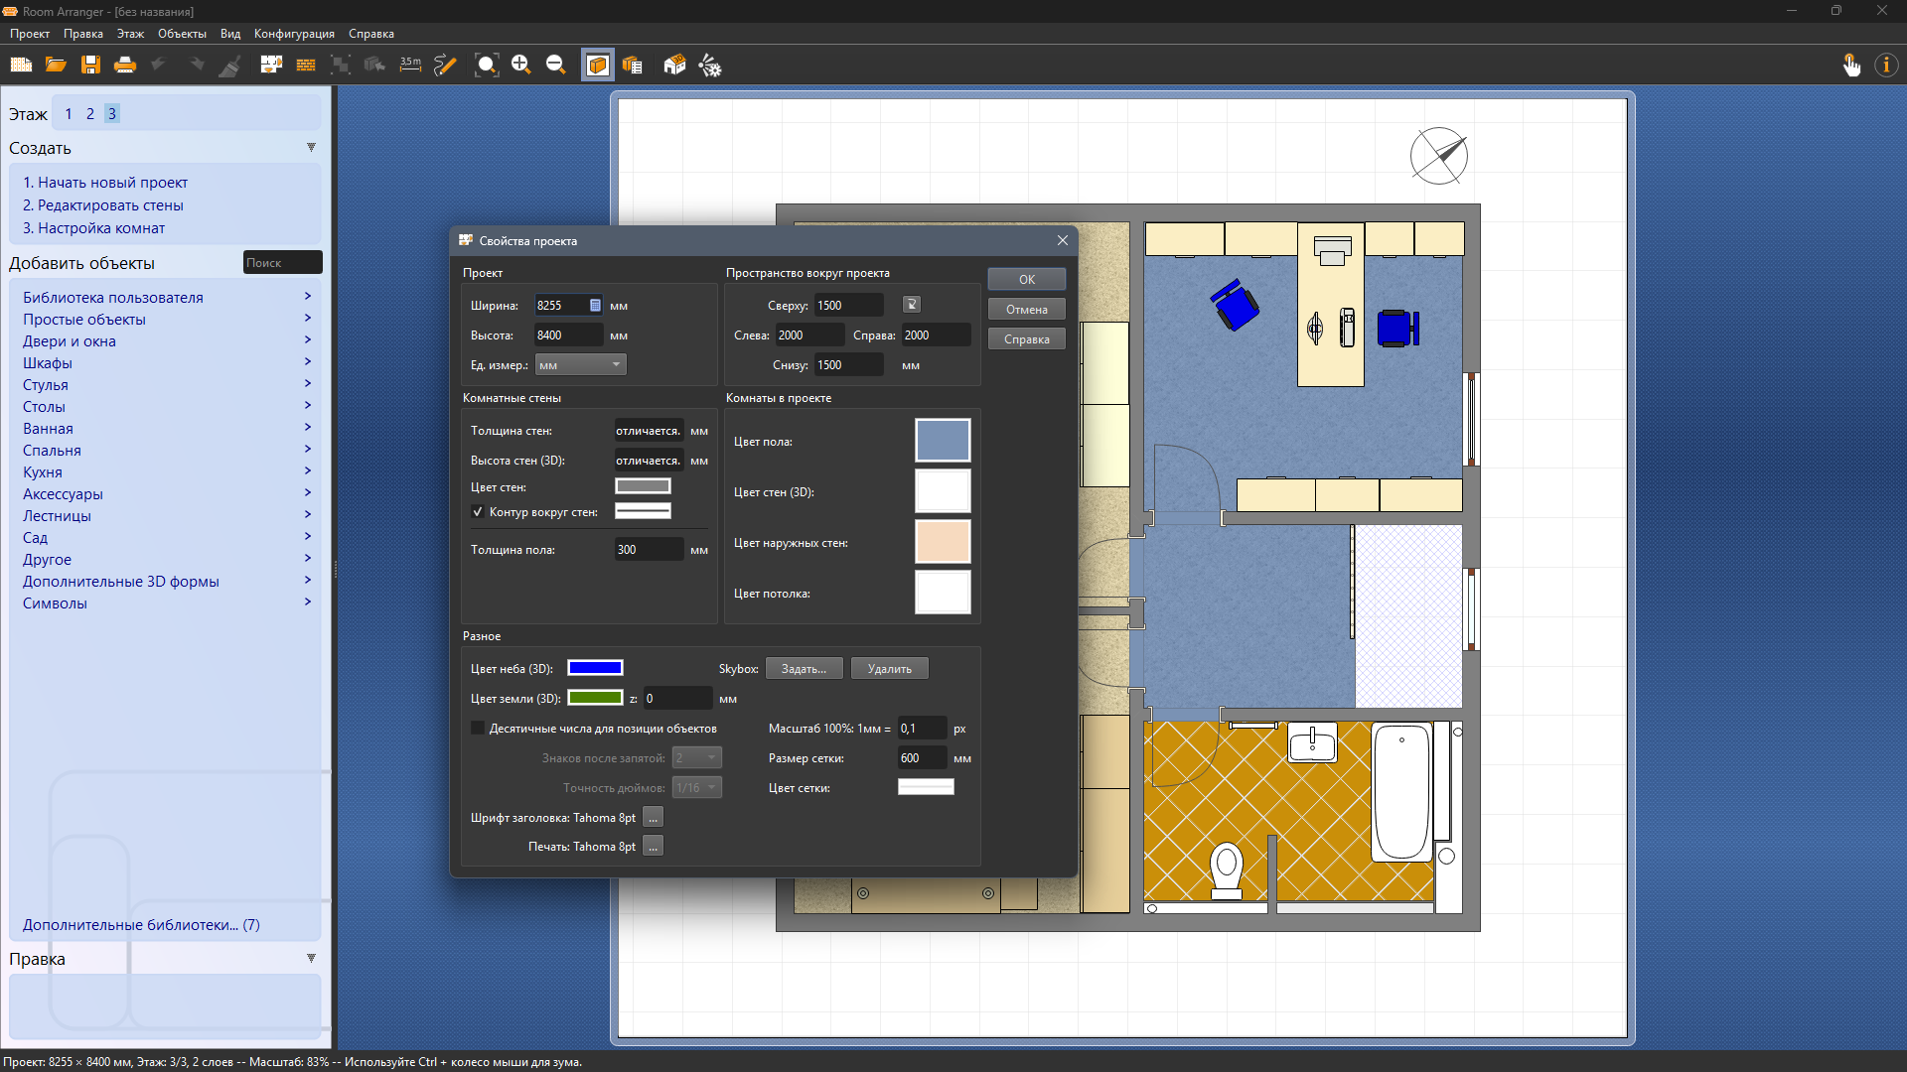Click the Толщина пола input field

click(649, 550)
